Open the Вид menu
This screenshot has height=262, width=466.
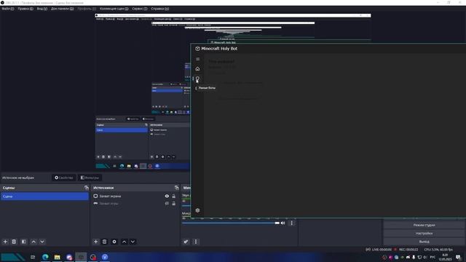click(x=42, y=9)
